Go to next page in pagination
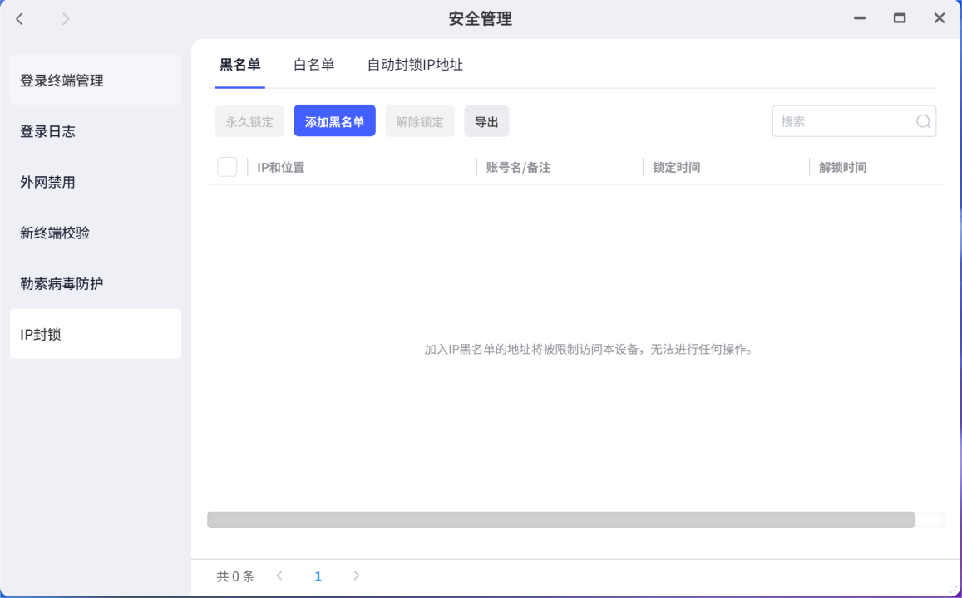The height and width of the screenshot is (598, 962). [357, 576]
